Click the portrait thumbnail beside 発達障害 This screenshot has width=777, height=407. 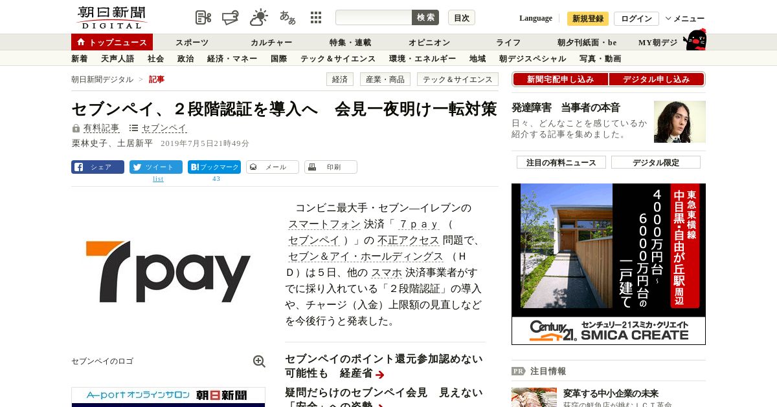tap(680, 121)
